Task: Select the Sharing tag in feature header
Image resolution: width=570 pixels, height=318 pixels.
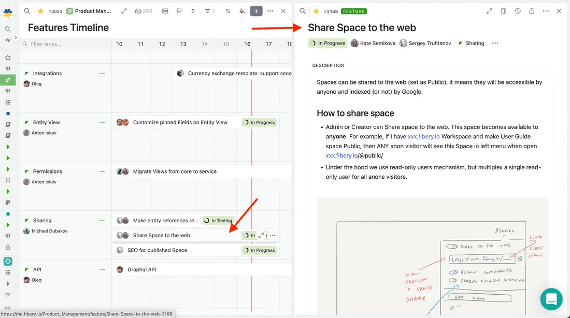Action: [471, 44]
